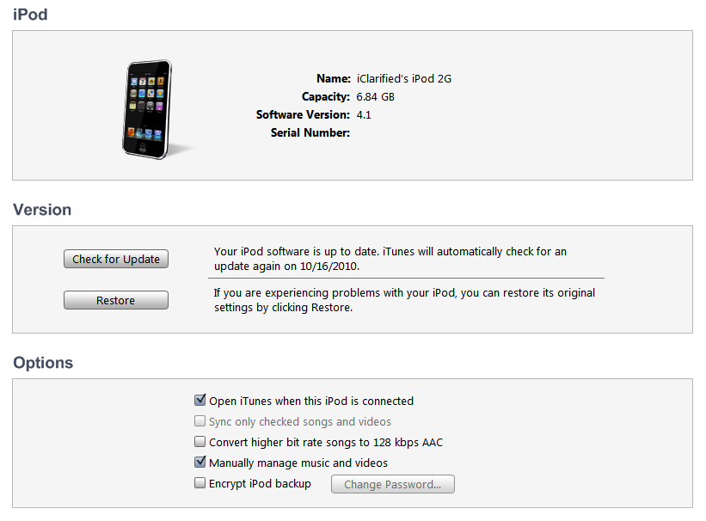Click the Change Password... button

pyautogui.click(x=393, y=484)
